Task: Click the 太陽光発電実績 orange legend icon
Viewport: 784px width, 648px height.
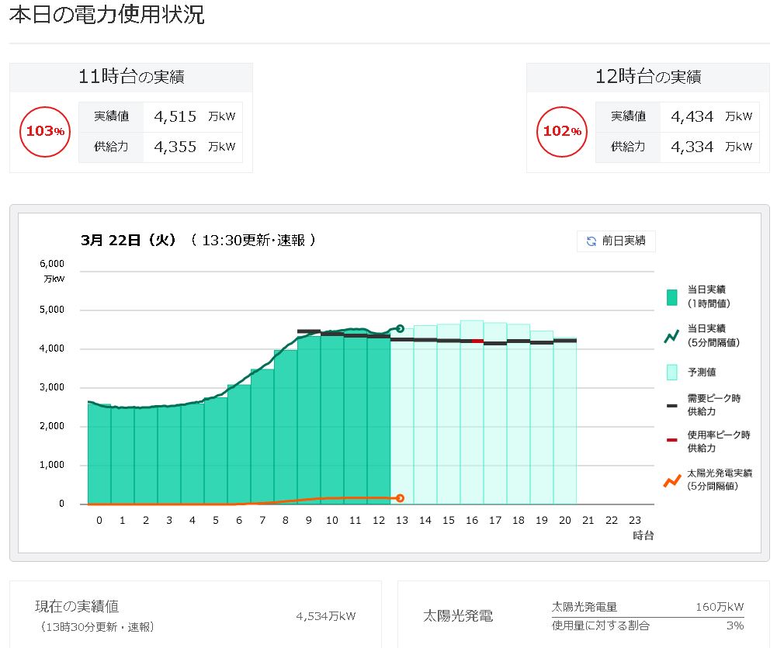Action: pos(672,481)
